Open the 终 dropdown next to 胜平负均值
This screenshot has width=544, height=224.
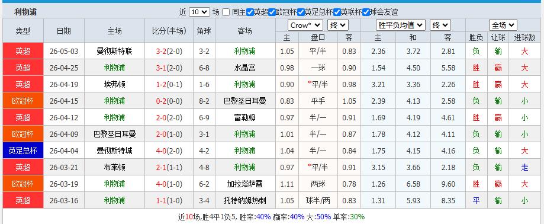pyautogui.click(x=440, y=25)
